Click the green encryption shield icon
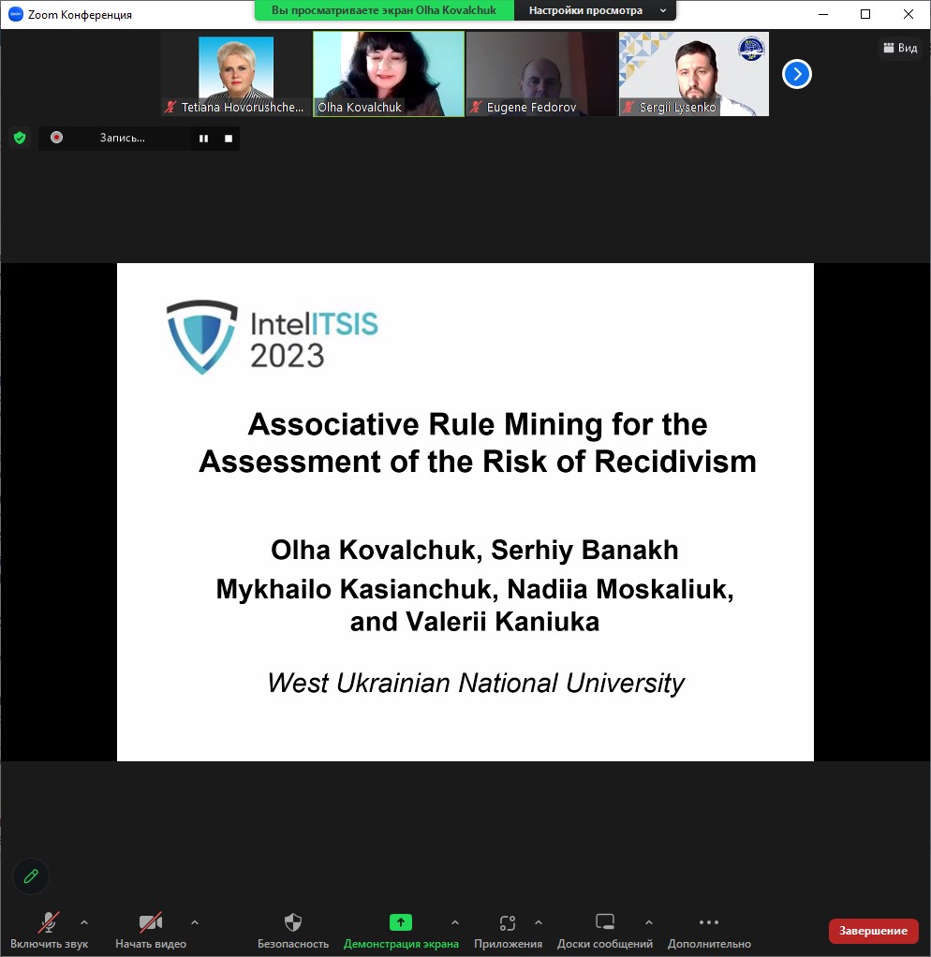The width and height of the screenshot is (931, 957). pyautogui.click(x=20, y=138)
